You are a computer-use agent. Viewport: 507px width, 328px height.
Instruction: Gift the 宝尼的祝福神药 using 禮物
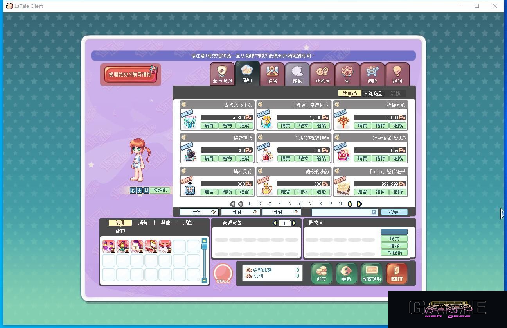(x=304, y=159)
